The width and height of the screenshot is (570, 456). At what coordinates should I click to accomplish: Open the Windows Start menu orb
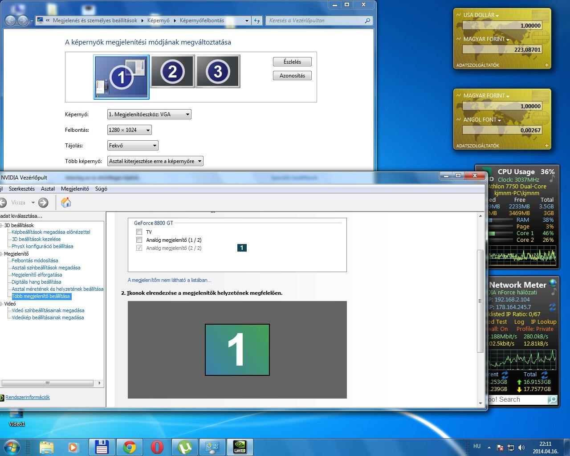click(12, 447)
